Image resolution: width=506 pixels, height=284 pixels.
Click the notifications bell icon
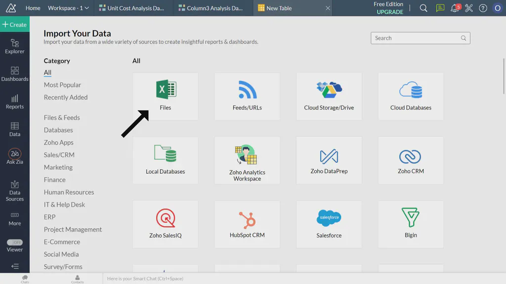(454, 8)
